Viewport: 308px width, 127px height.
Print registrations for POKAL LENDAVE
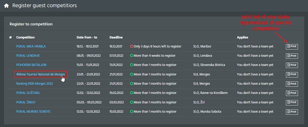pyautogui.click(x=292, y=56)
